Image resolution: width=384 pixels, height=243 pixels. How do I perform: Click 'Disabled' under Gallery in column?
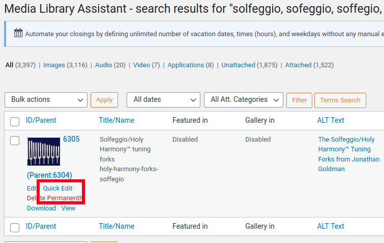pos(258,139)
